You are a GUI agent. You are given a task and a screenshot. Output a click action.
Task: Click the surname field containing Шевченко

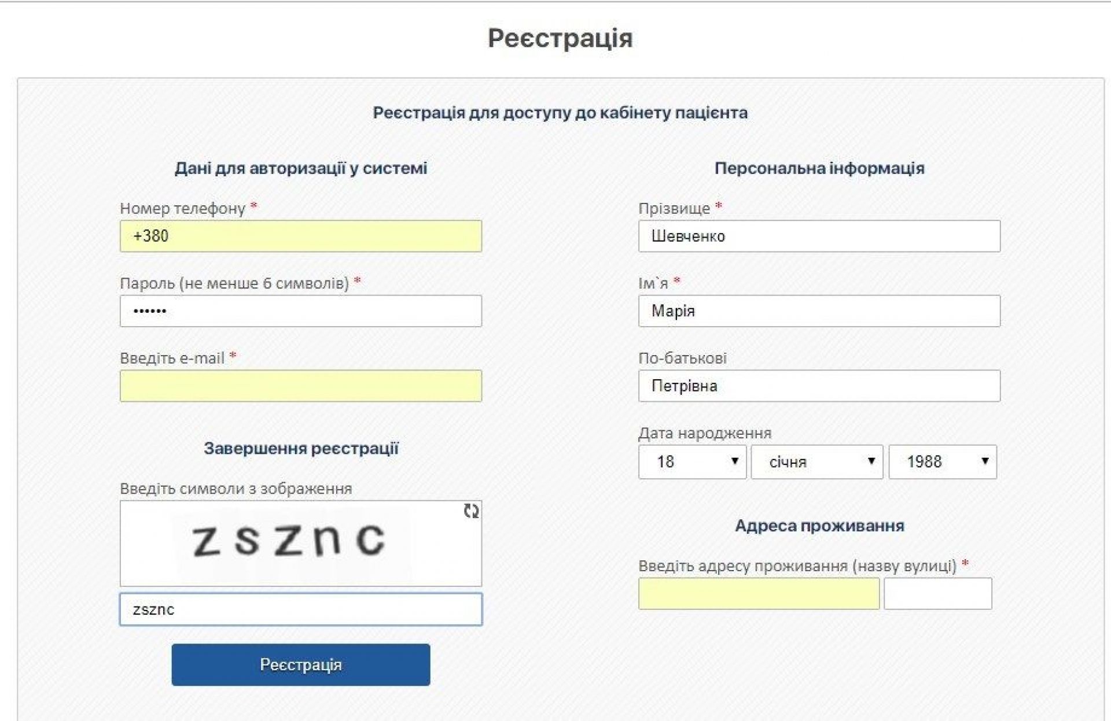[819, 236]
